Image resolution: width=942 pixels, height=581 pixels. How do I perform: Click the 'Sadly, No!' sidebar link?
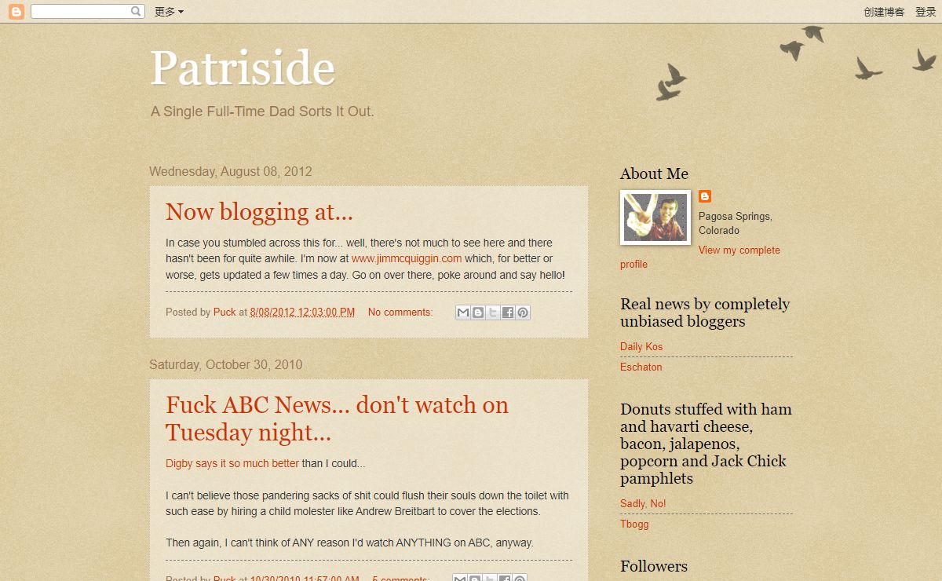pos(643,504)
